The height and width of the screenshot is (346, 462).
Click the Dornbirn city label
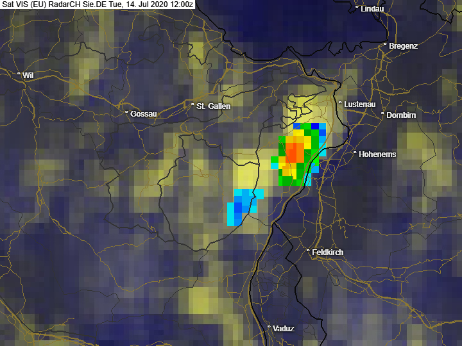(x=401, y=115)
